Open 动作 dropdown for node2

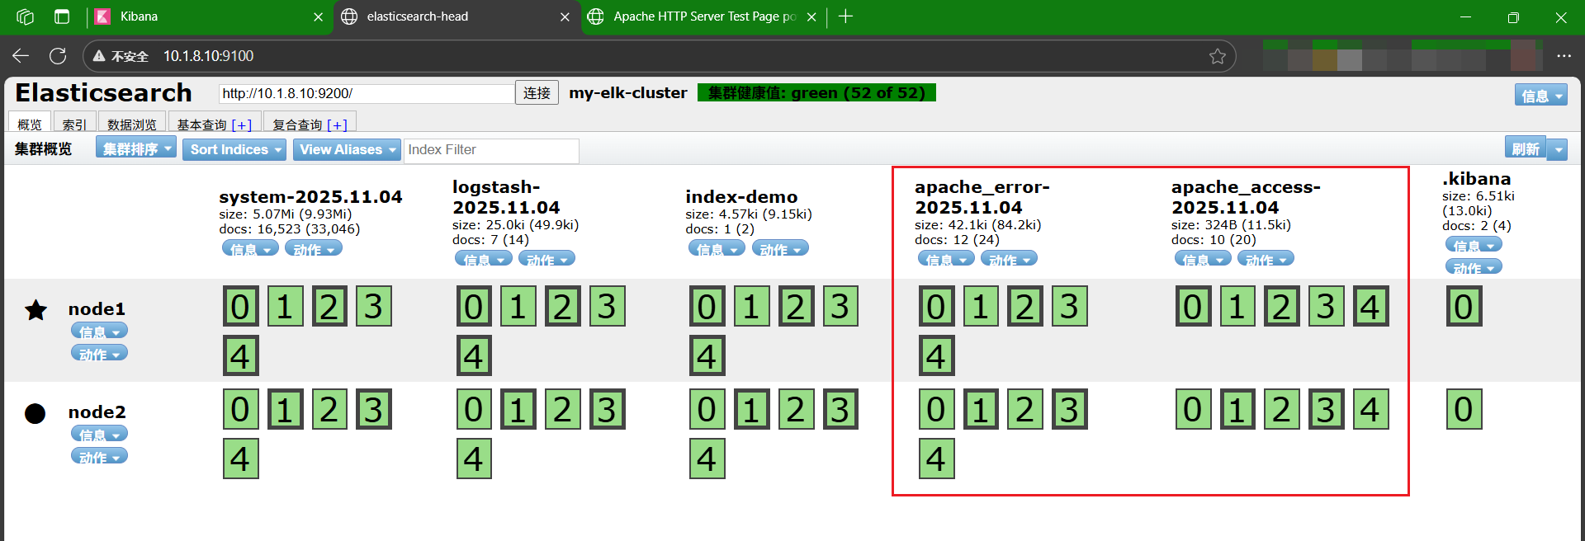tap(99, 456)
